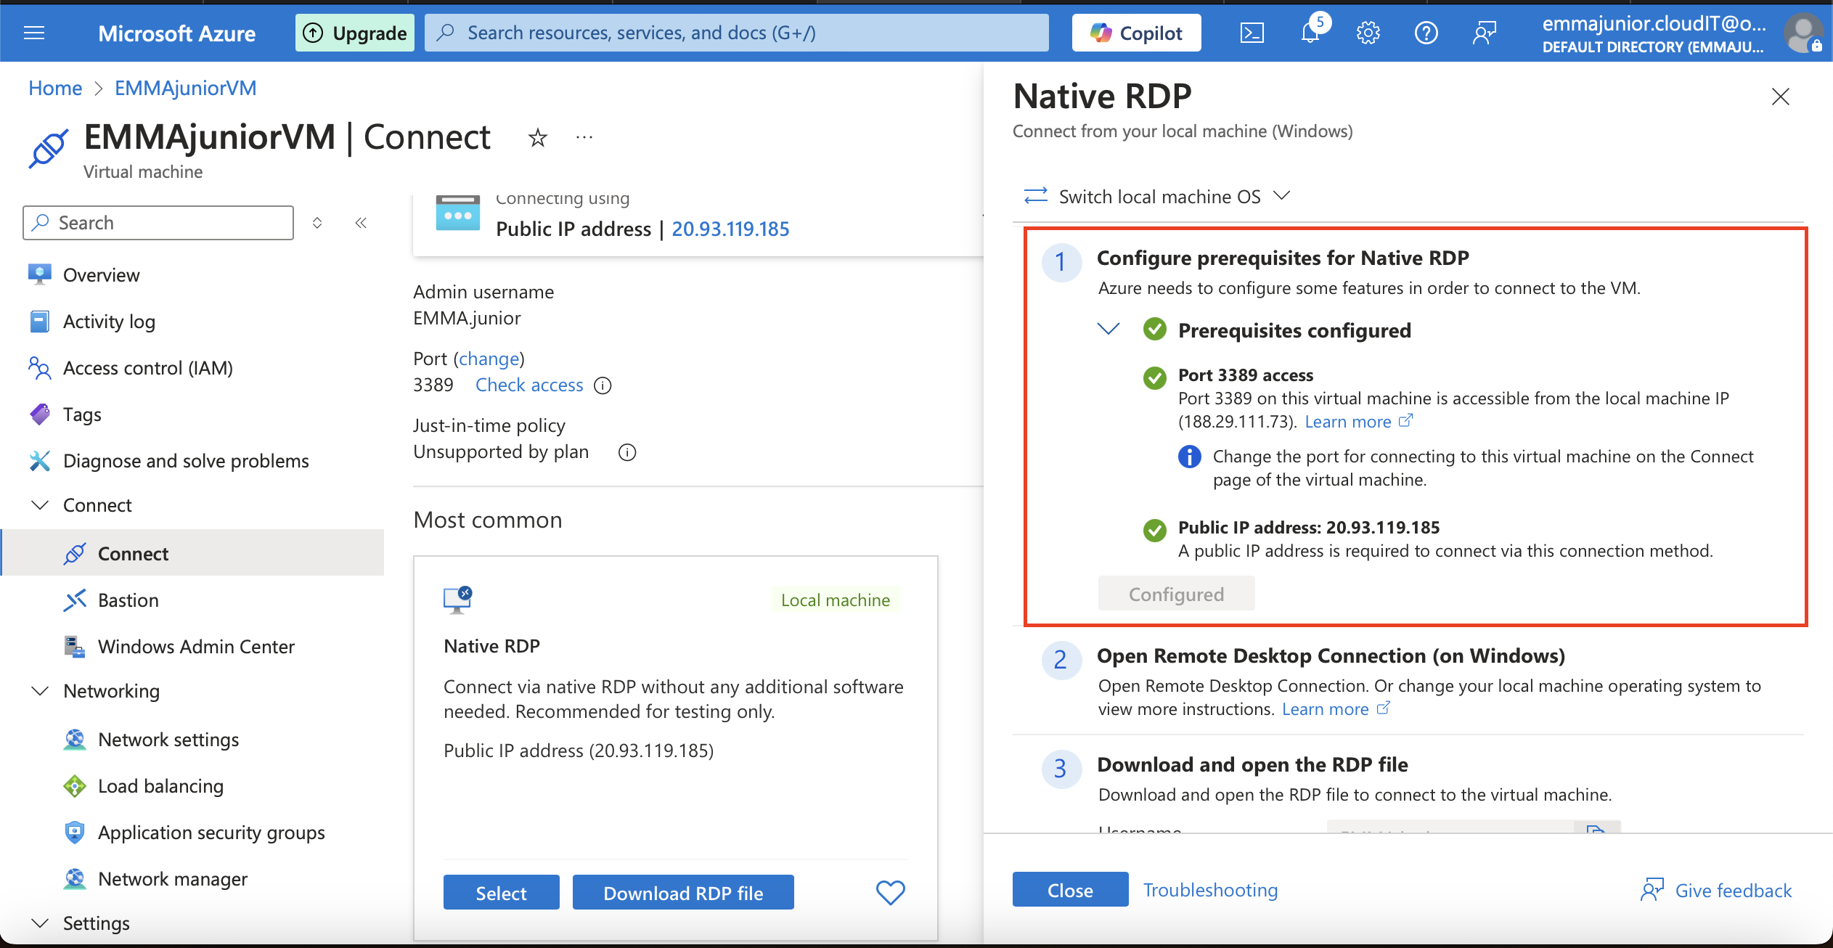Screen dimensions: 1833x948
Task: Open Load balancing
Action: coord(160,786)
